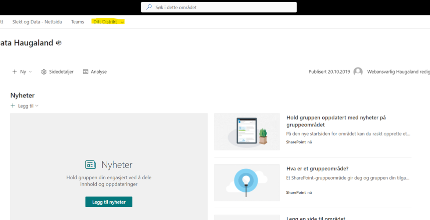
Task: Focus the "Søk i dette området" search box
Action: [219, 7]
